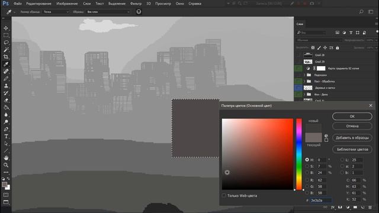Select the Eyedropper tool in the toolbar

coord(6,64)
